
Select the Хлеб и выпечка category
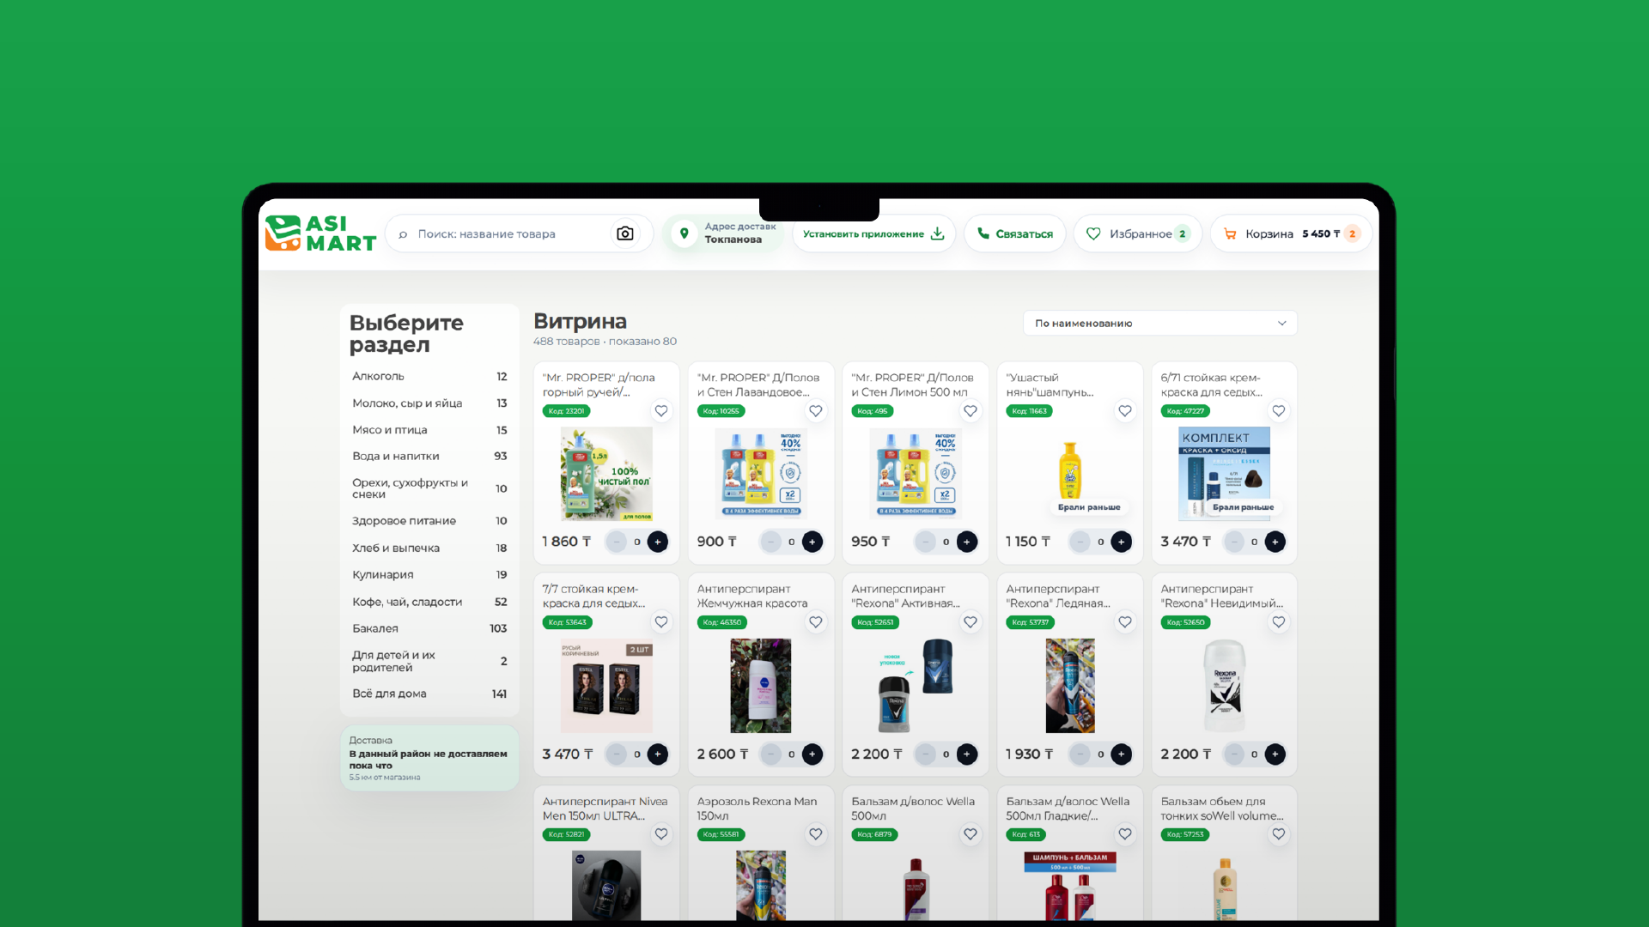[429, 548]
